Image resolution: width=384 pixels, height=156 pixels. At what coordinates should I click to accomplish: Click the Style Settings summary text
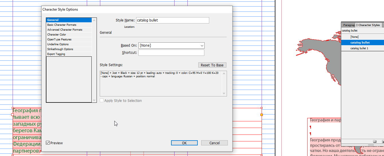click(x=159, y=75)
